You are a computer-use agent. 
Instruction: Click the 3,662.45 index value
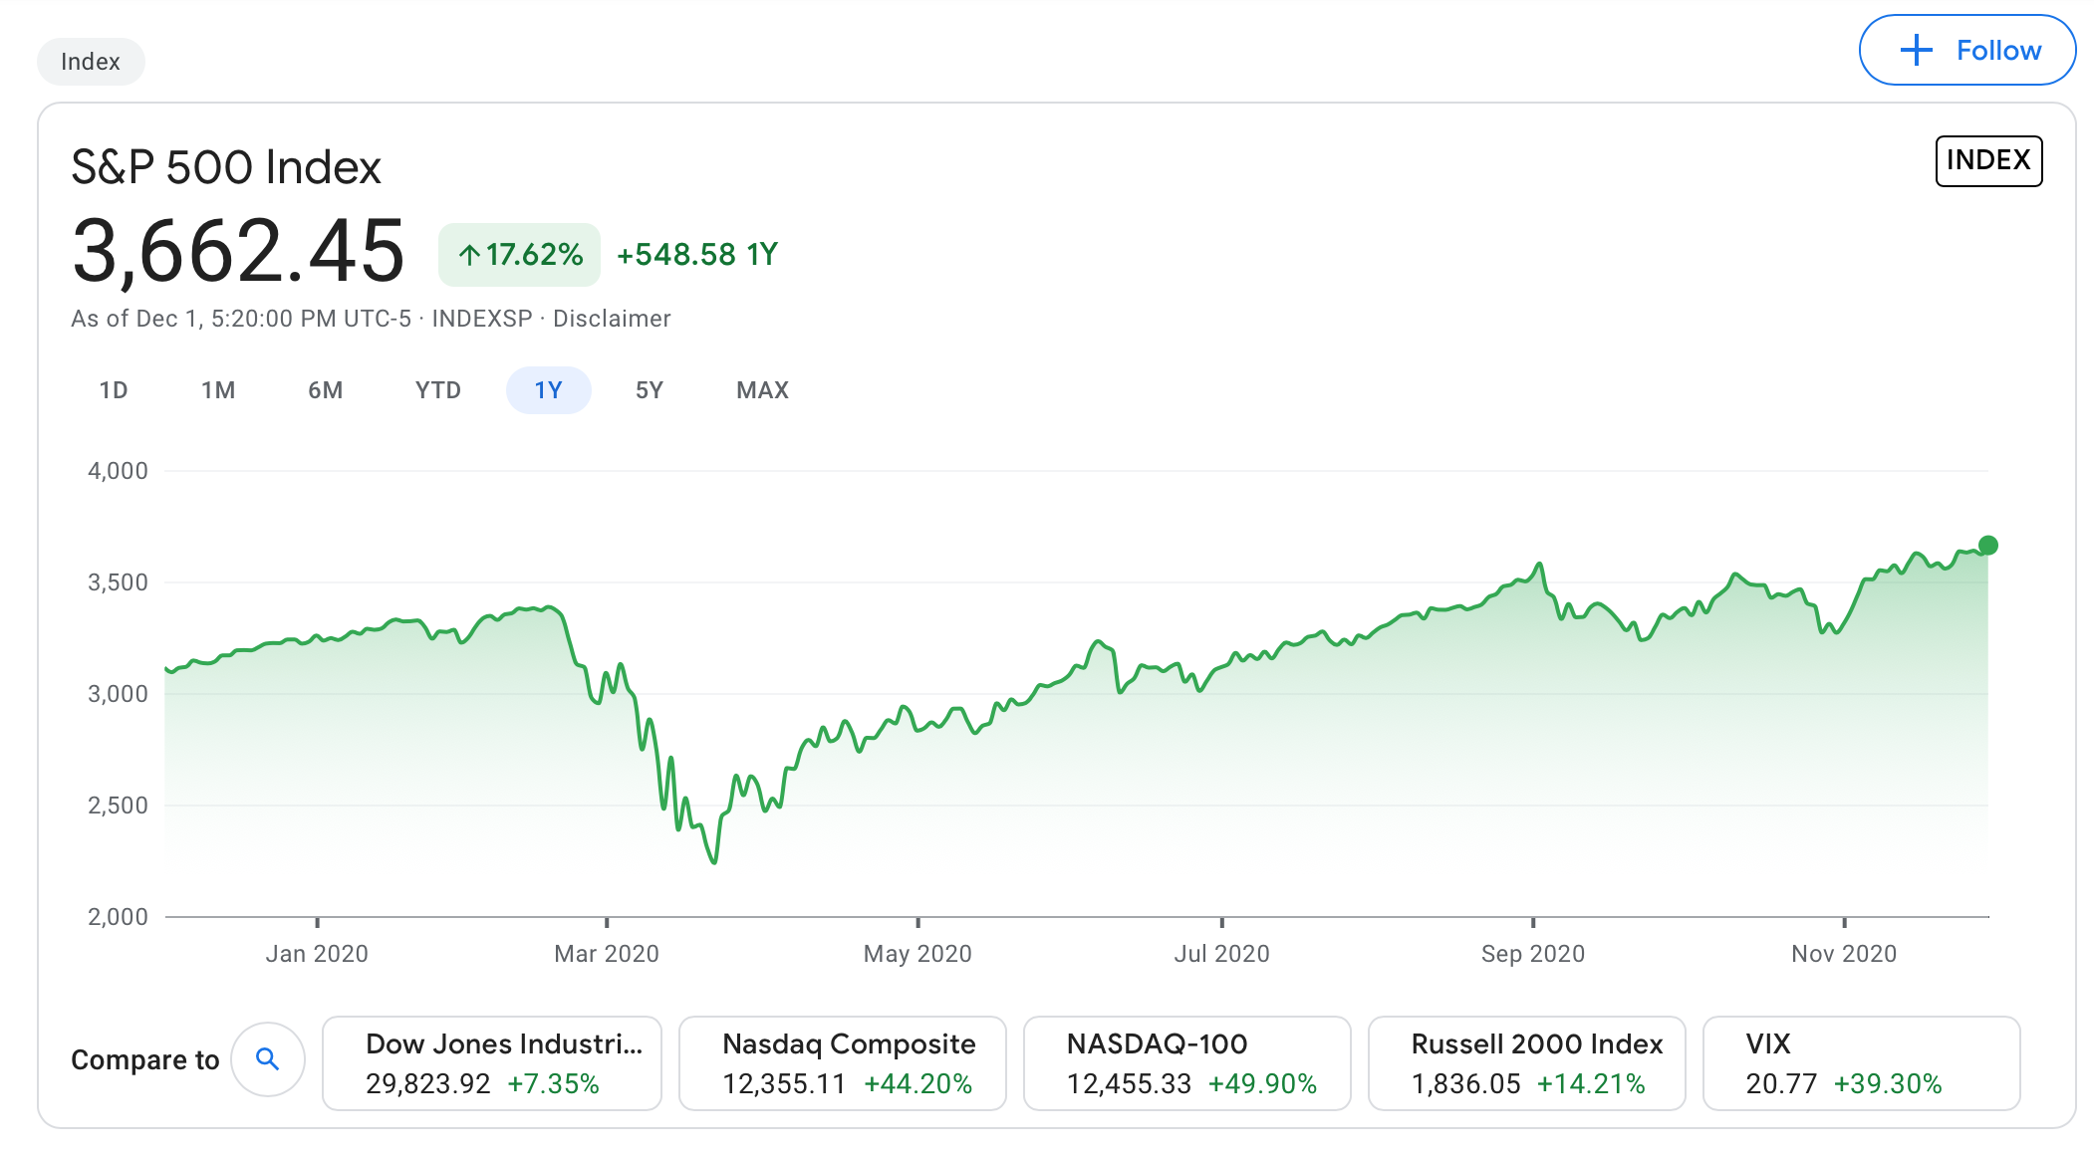pyautogui.click(x=238, y=251)
